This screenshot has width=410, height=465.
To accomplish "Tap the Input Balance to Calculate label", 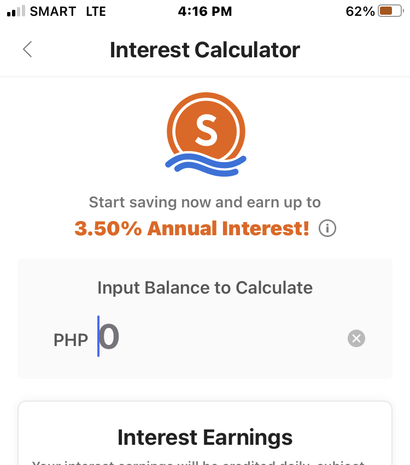I will click(205, 288).
